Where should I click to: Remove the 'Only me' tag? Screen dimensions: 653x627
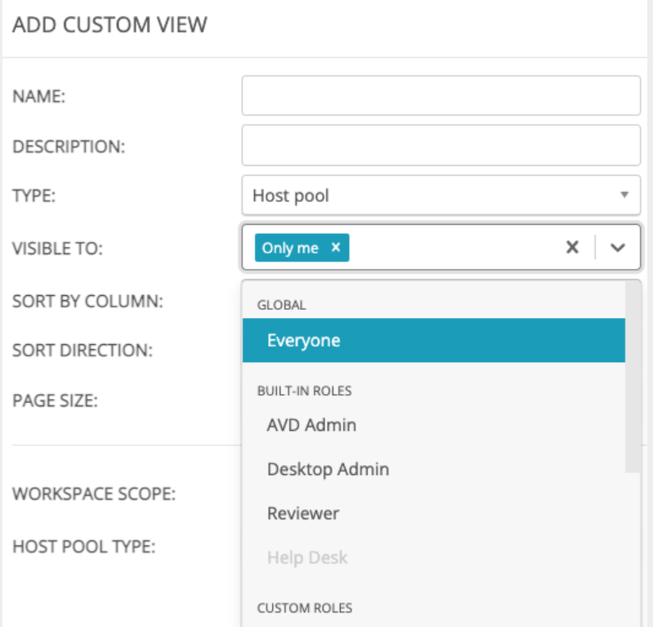pos(335,248)
